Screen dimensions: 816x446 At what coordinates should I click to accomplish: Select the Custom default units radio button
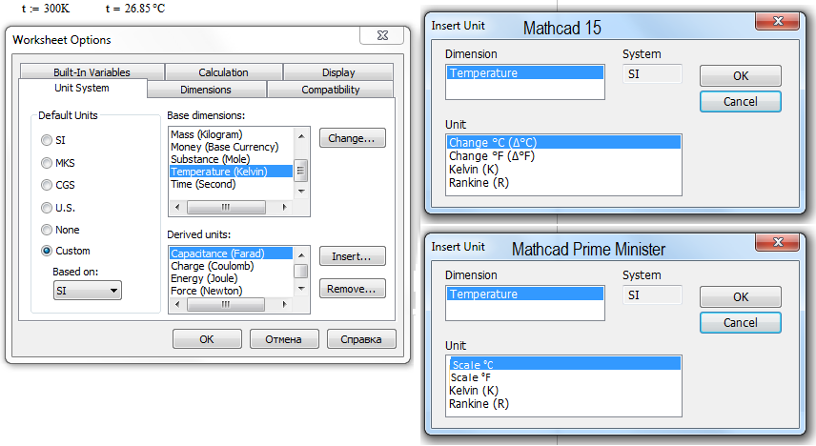pyautogui.click(x=47, y=251)
